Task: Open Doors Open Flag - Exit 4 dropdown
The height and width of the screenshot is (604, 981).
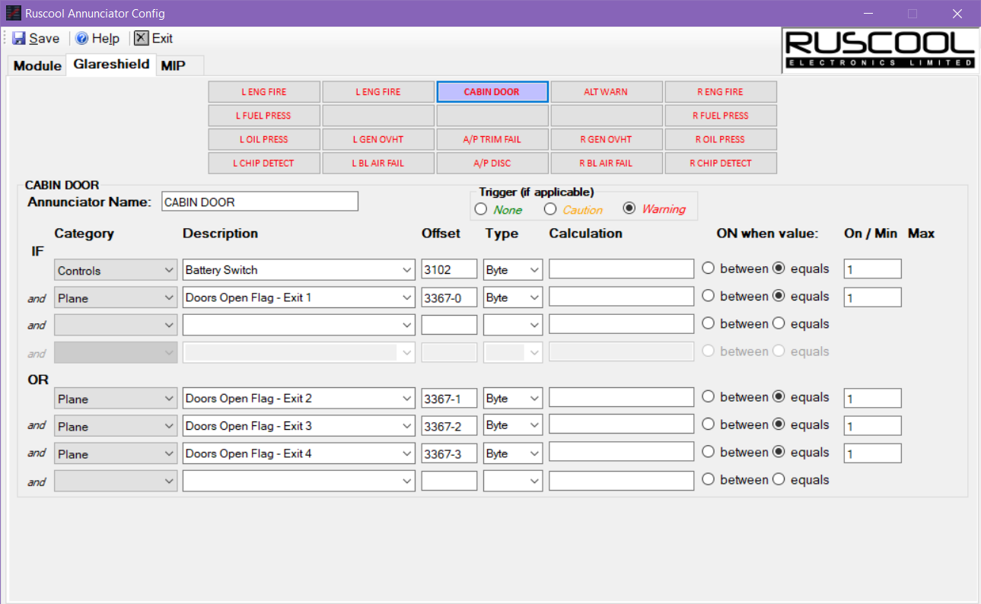Action: point(298,453)
